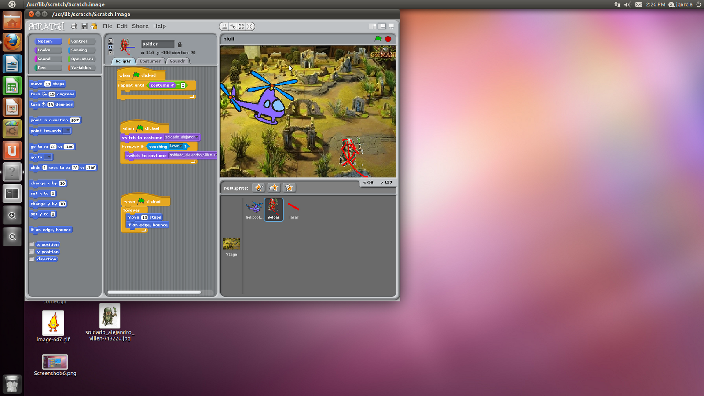Enable y position stage monitor

pos(32,252)
